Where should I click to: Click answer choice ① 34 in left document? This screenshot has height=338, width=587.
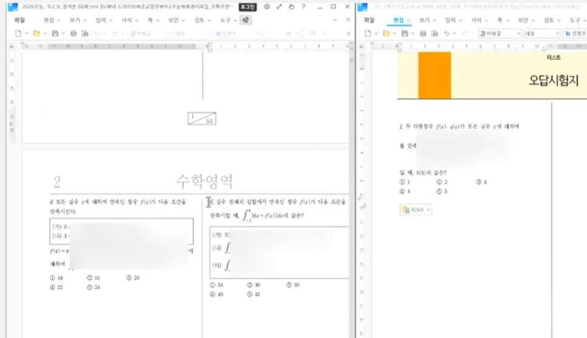pyautogui.click(x=216, y=285)
